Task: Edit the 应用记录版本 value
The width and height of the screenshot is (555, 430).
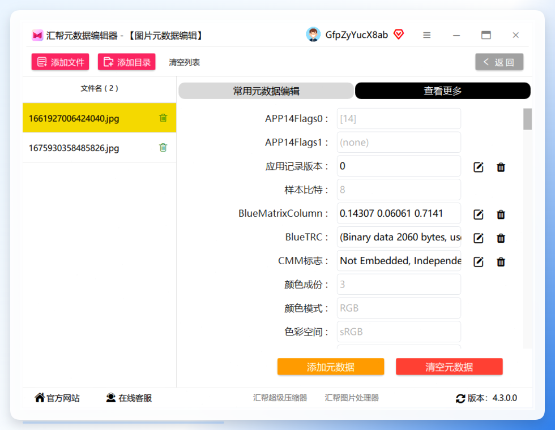Action: coord(478,167)
